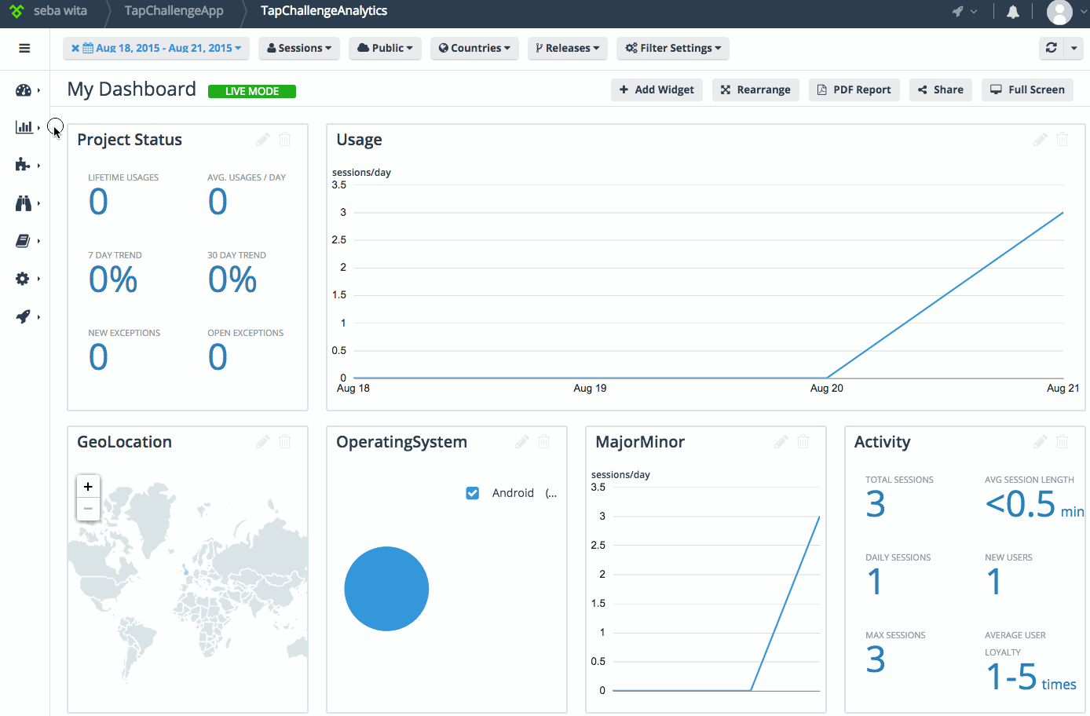Select the rocket releases icon in sidebar

[x=24, y=316]
